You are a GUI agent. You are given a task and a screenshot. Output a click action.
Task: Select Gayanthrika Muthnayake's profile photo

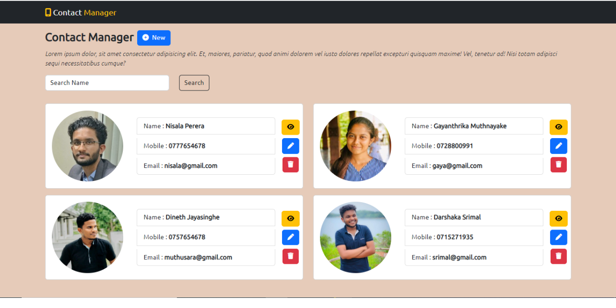click(356, 146)
